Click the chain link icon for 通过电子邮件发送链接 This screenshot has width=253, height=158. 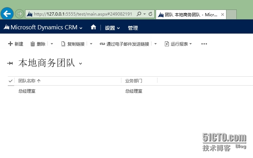[102, 44]
